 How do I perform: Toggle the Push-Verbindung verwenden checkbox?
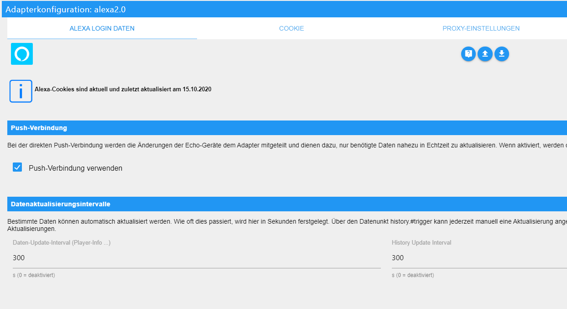coord(17,168)
